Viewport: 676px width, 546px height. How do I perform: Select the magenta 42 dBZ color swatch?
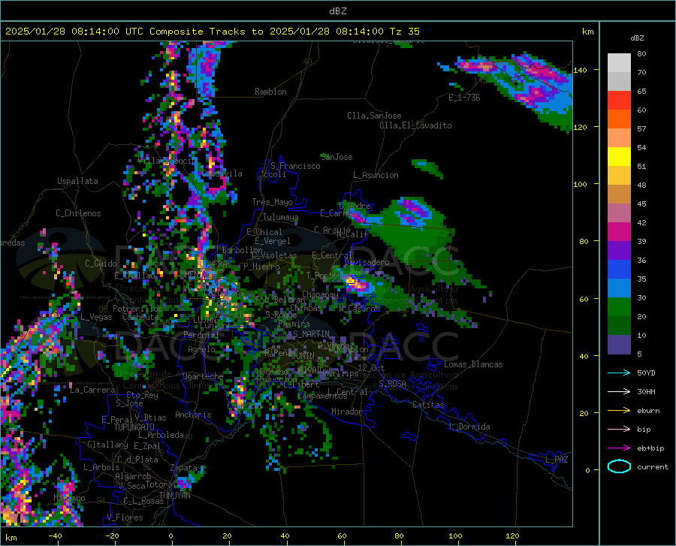[x=619, y=231]
